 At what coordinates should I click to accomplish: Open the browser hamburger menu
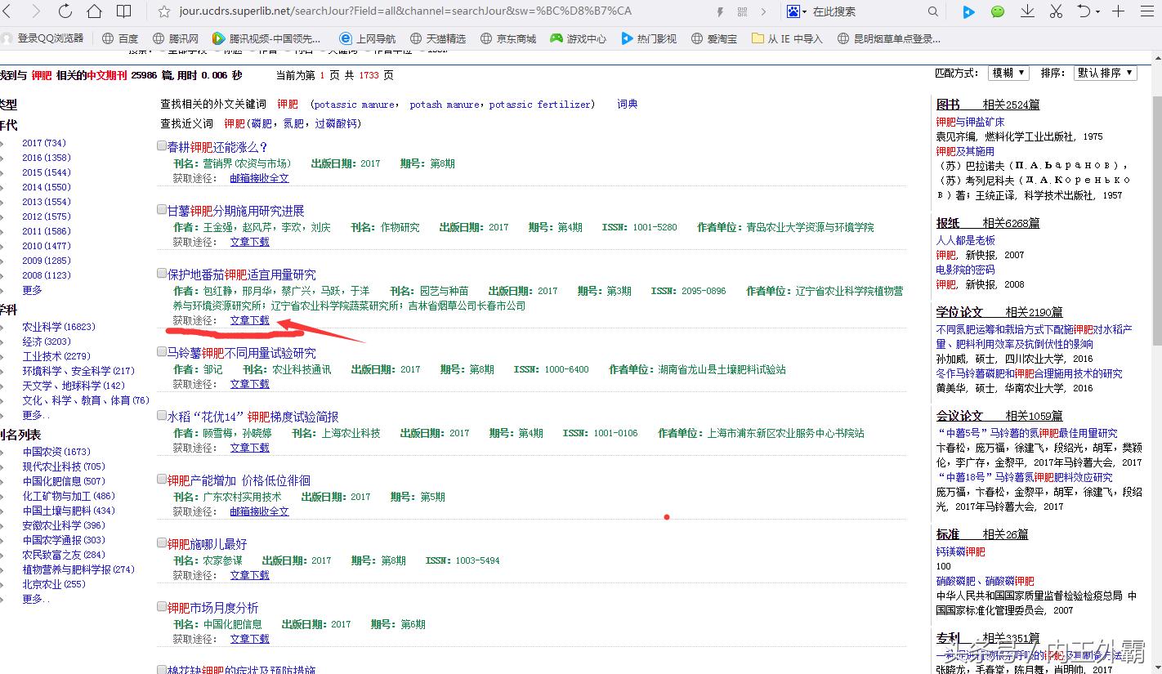point(1146,11)
